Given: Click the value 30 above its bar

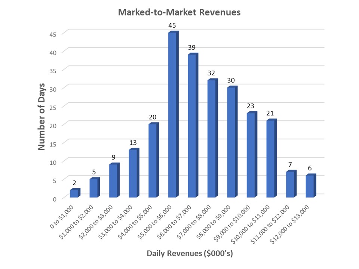Looking at the screenshot, I should click(230, 80).
